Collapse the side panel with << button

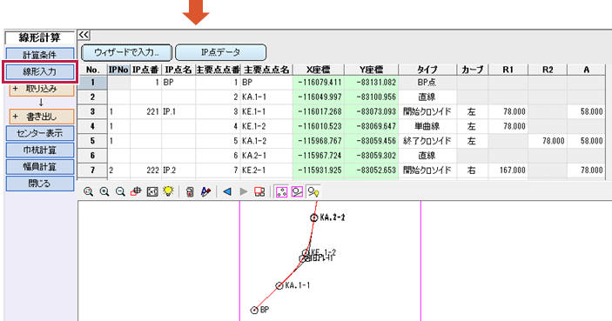[84, 35]
